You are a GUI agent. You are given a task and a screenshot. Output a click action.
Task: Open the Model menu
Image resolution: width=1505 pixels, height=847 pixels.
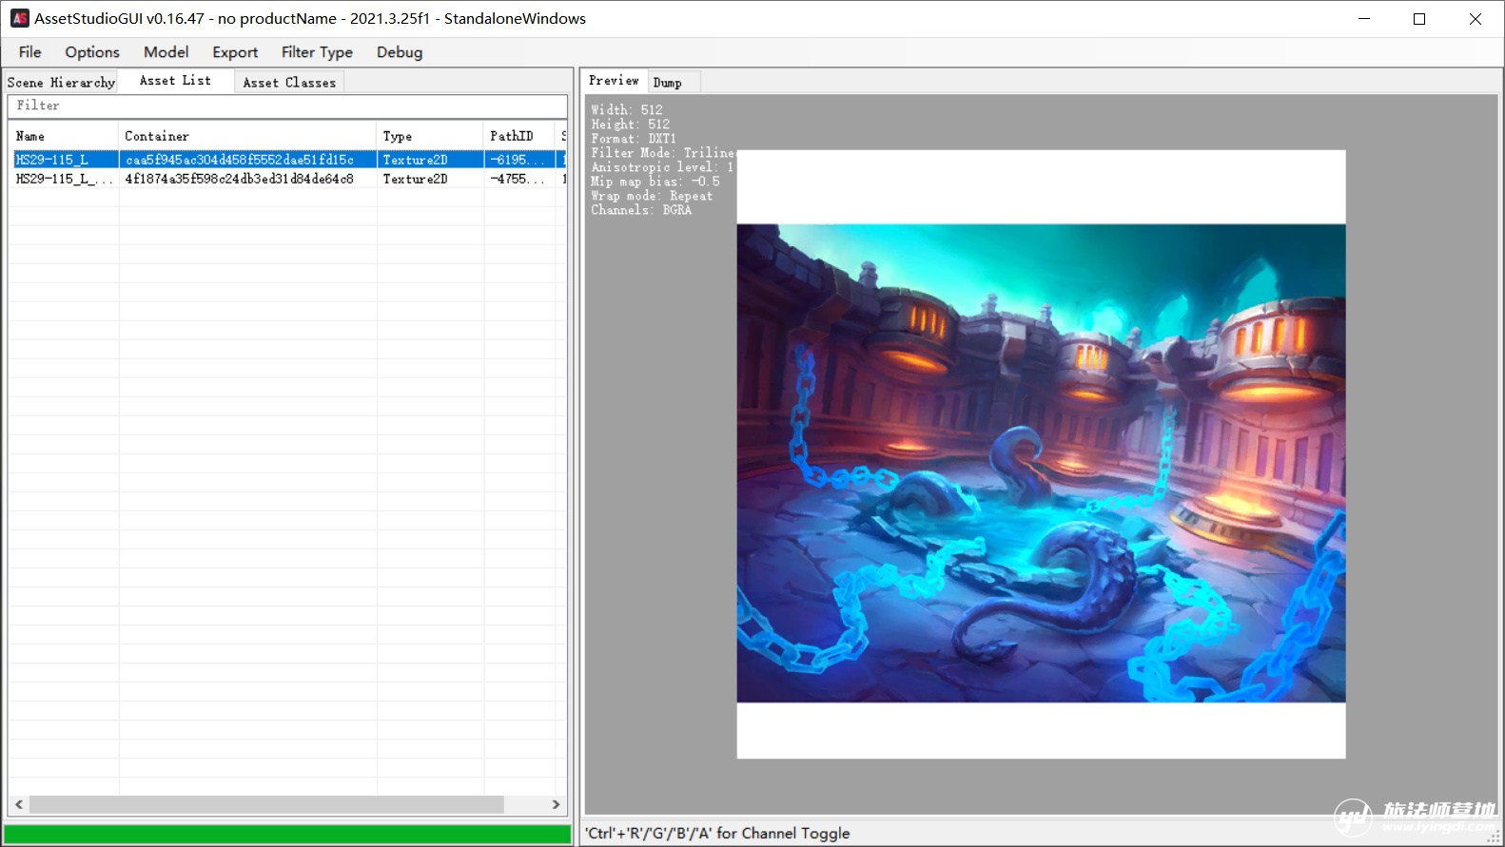(x=166, y=52)
